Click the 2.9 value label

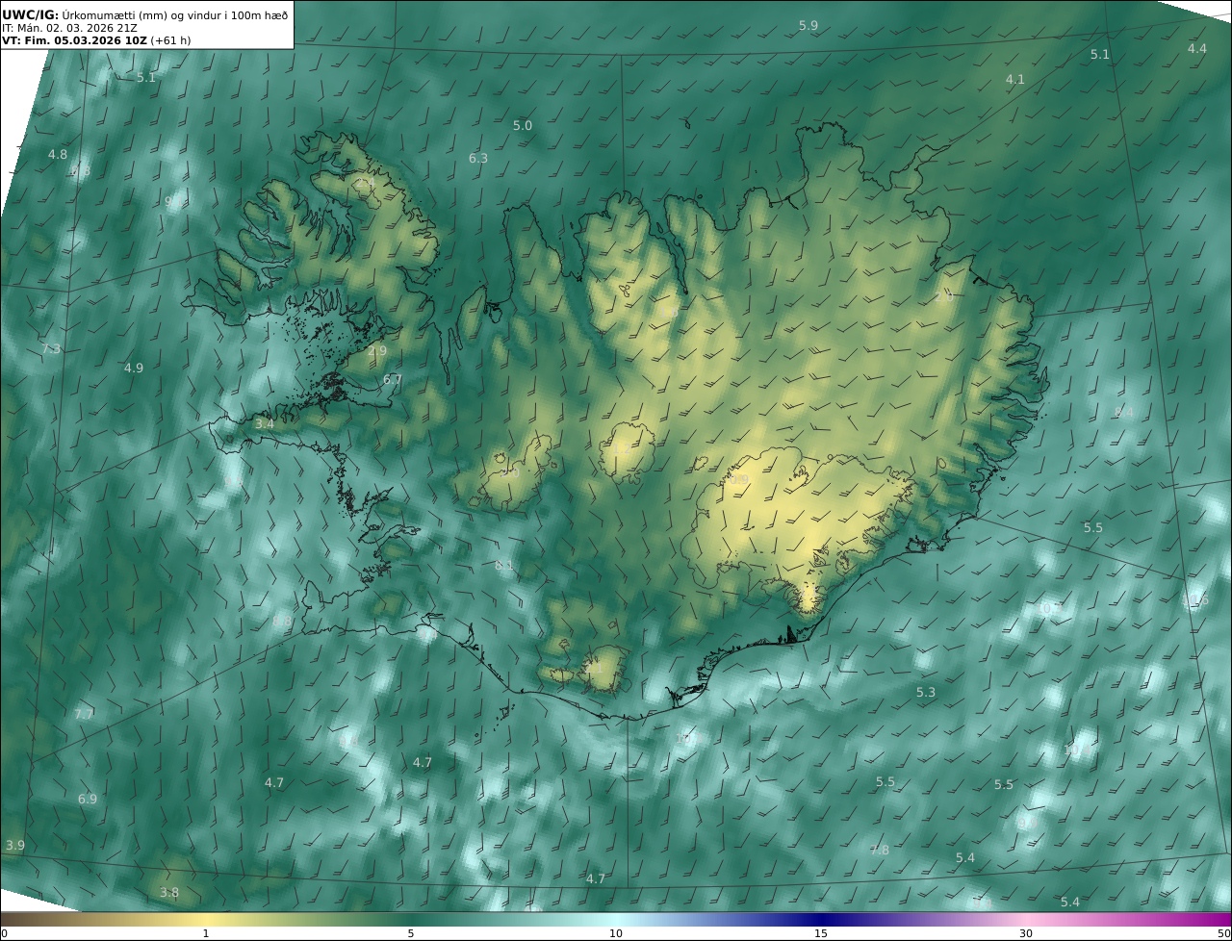coord(376,351)
